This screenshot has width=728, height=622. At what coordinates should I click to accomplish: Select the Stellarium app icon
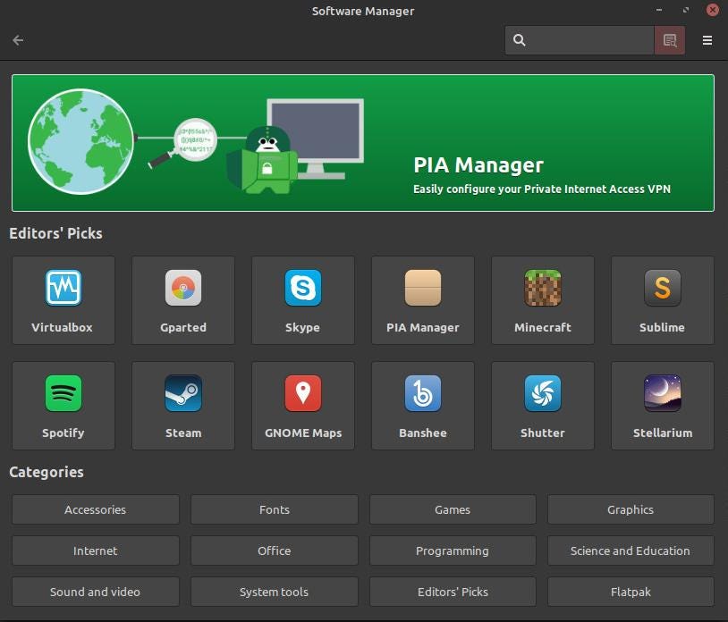[663, 393]
